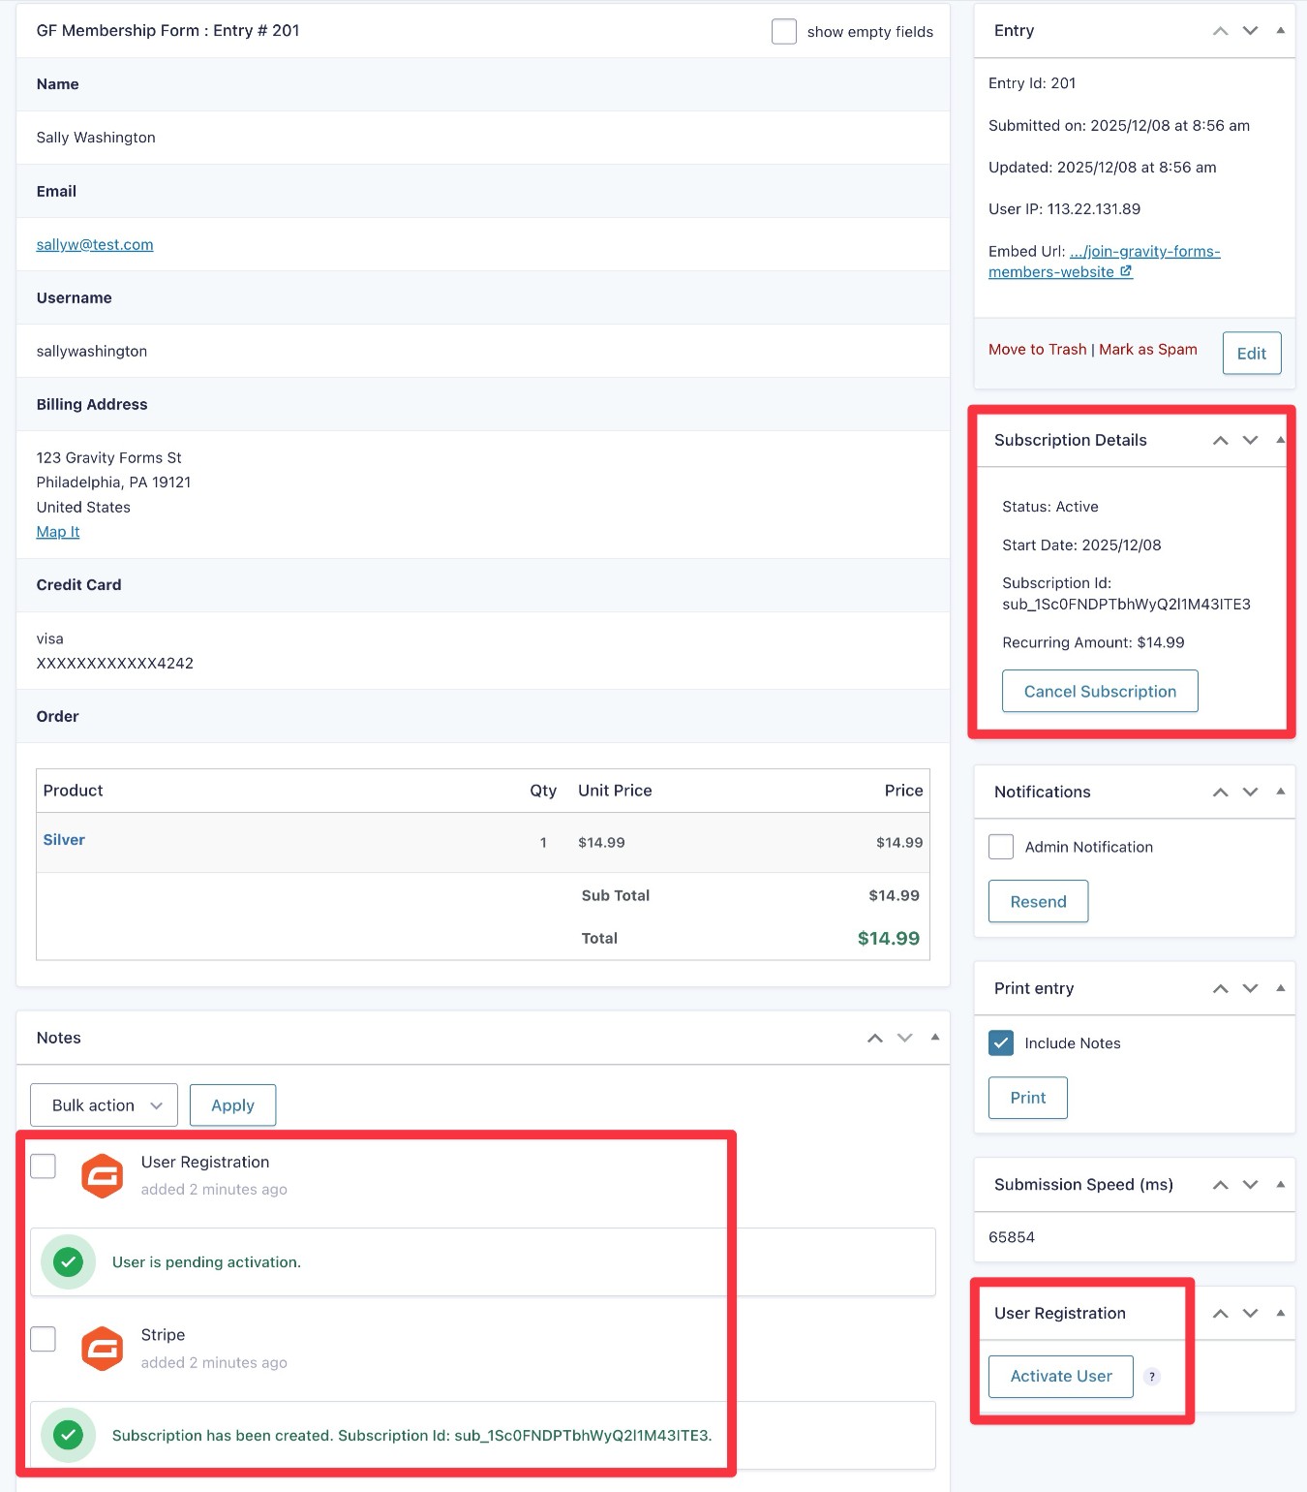
Task: Click the Gravity Forms icon on Stripe note
Action: click(x=102, y=1349)
